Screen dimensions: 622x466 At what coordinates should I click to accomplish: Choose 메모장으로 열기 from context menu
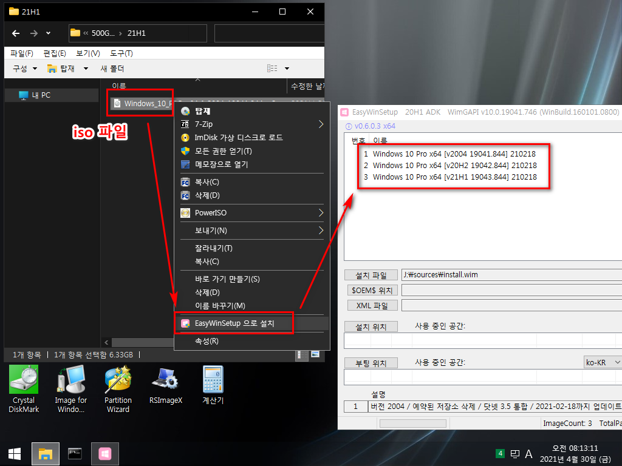tap(252, 164)
